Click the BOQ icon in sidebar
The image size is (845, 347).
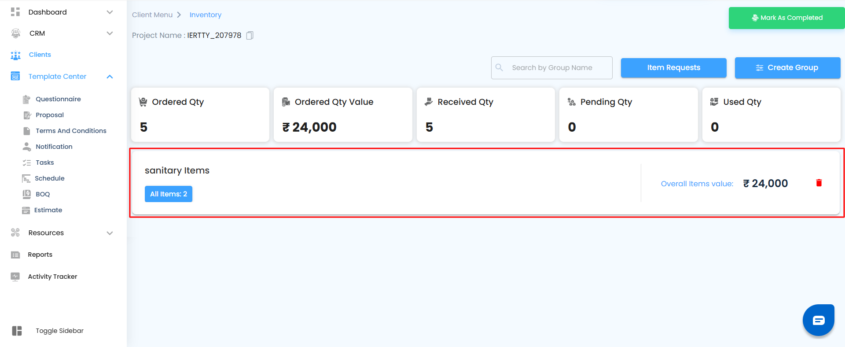pyautogui.click(x=26, y=194)
